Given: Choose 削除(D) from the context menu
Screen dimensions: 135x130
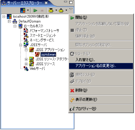Looking at the screenshot, I should coord(101,91).
